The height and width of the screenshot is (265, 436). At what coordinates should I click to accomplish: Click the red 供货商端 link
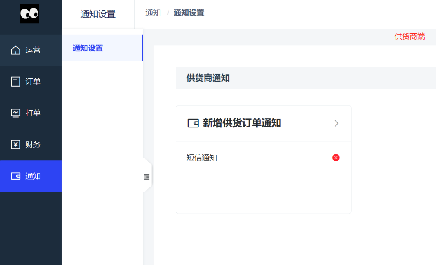click(x=409, y=36)
